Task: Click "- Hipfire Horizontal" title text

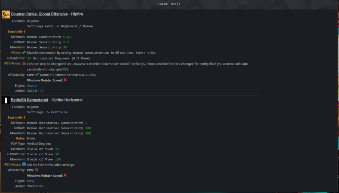Action: [x=66, y=100]
